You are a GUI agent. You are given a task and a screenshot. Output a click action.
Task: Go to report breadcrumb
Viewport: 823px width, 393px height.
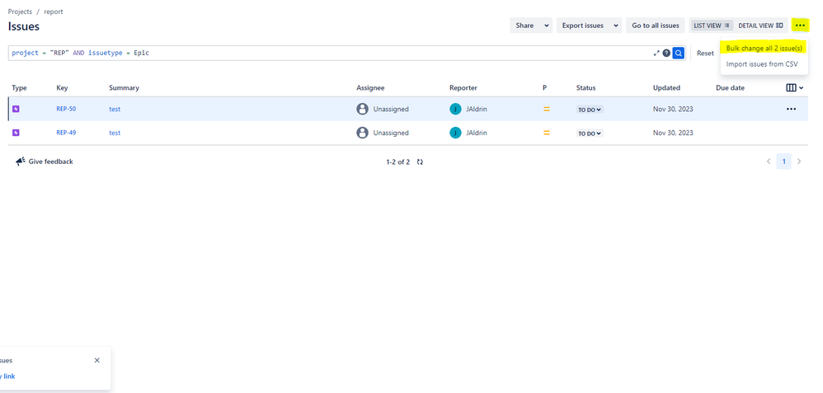(54, 12)
